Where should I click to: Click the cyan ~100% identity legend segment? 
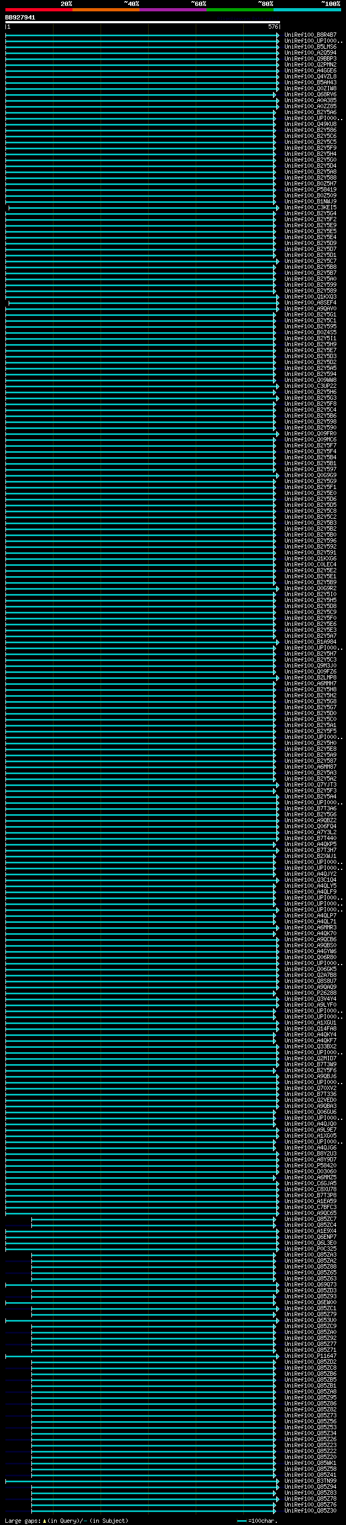308,10
